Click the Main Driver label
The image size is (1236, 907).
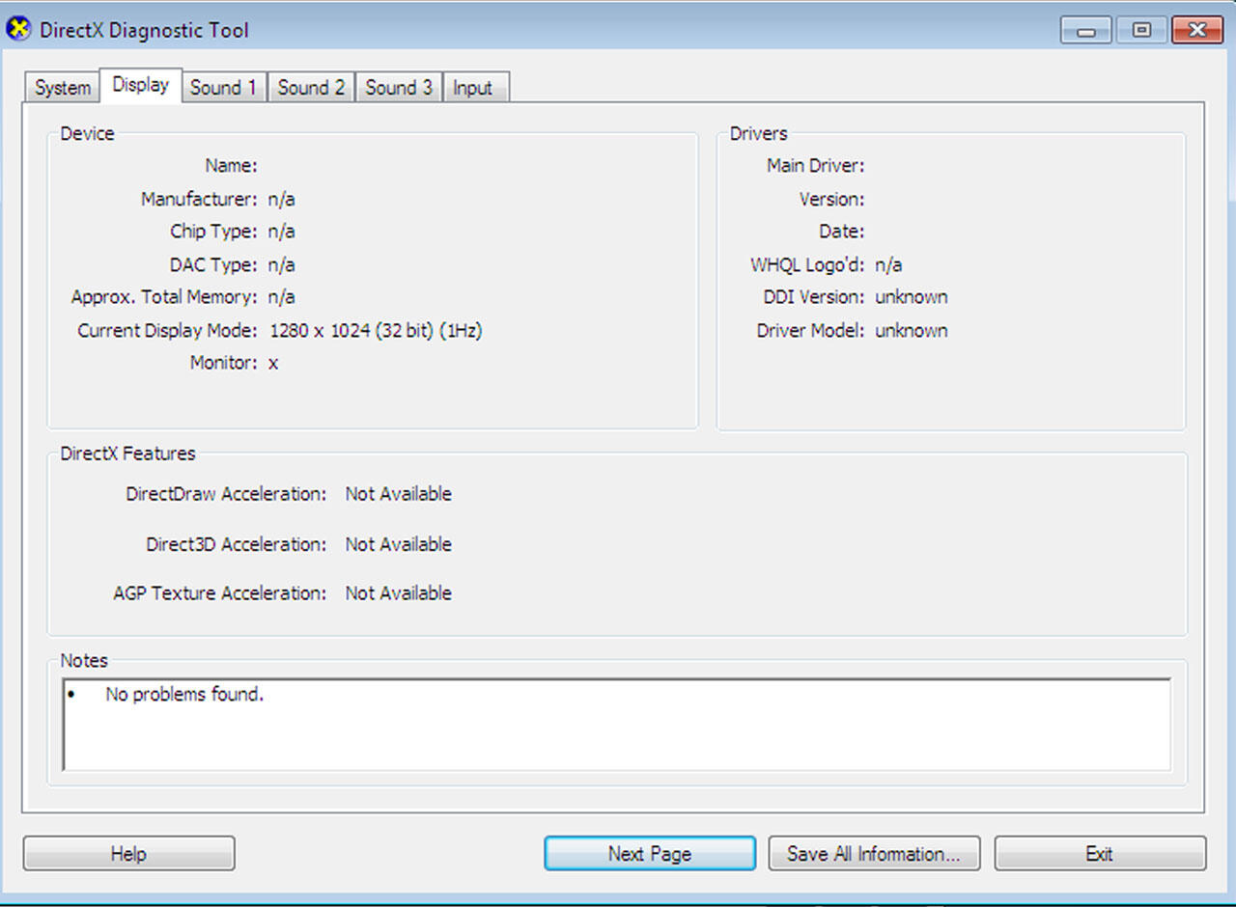816,166
